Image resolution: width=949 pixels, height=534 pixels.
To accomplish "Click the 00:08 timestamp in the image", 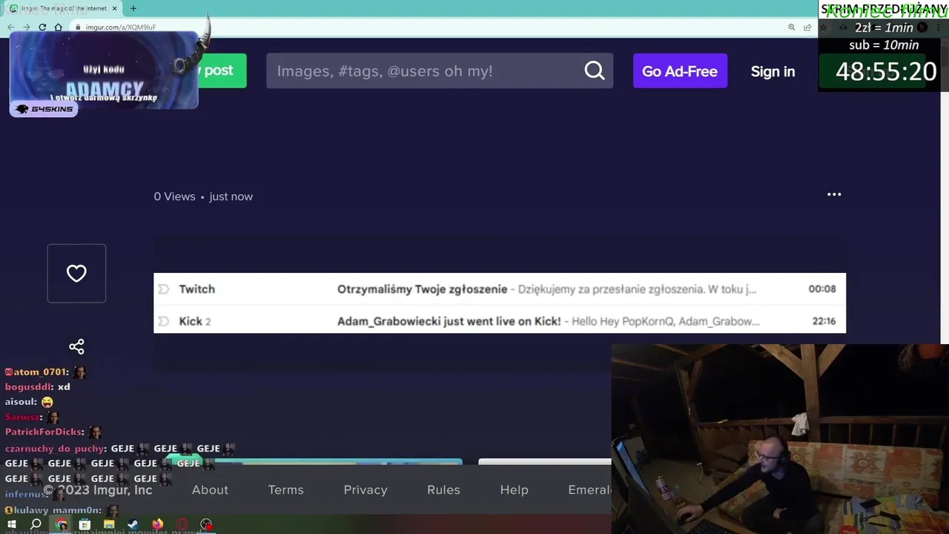I will [x=821, y=289].
